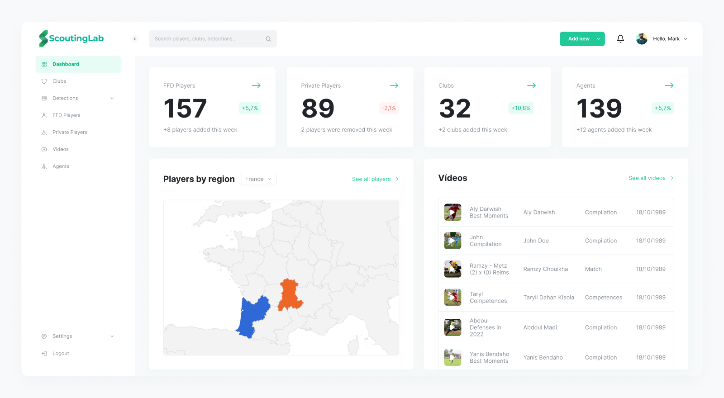Click the Agents icon in sidebar
Image resolution: width=724 pixels, height=398 pixels.
[x=44, y=166]
